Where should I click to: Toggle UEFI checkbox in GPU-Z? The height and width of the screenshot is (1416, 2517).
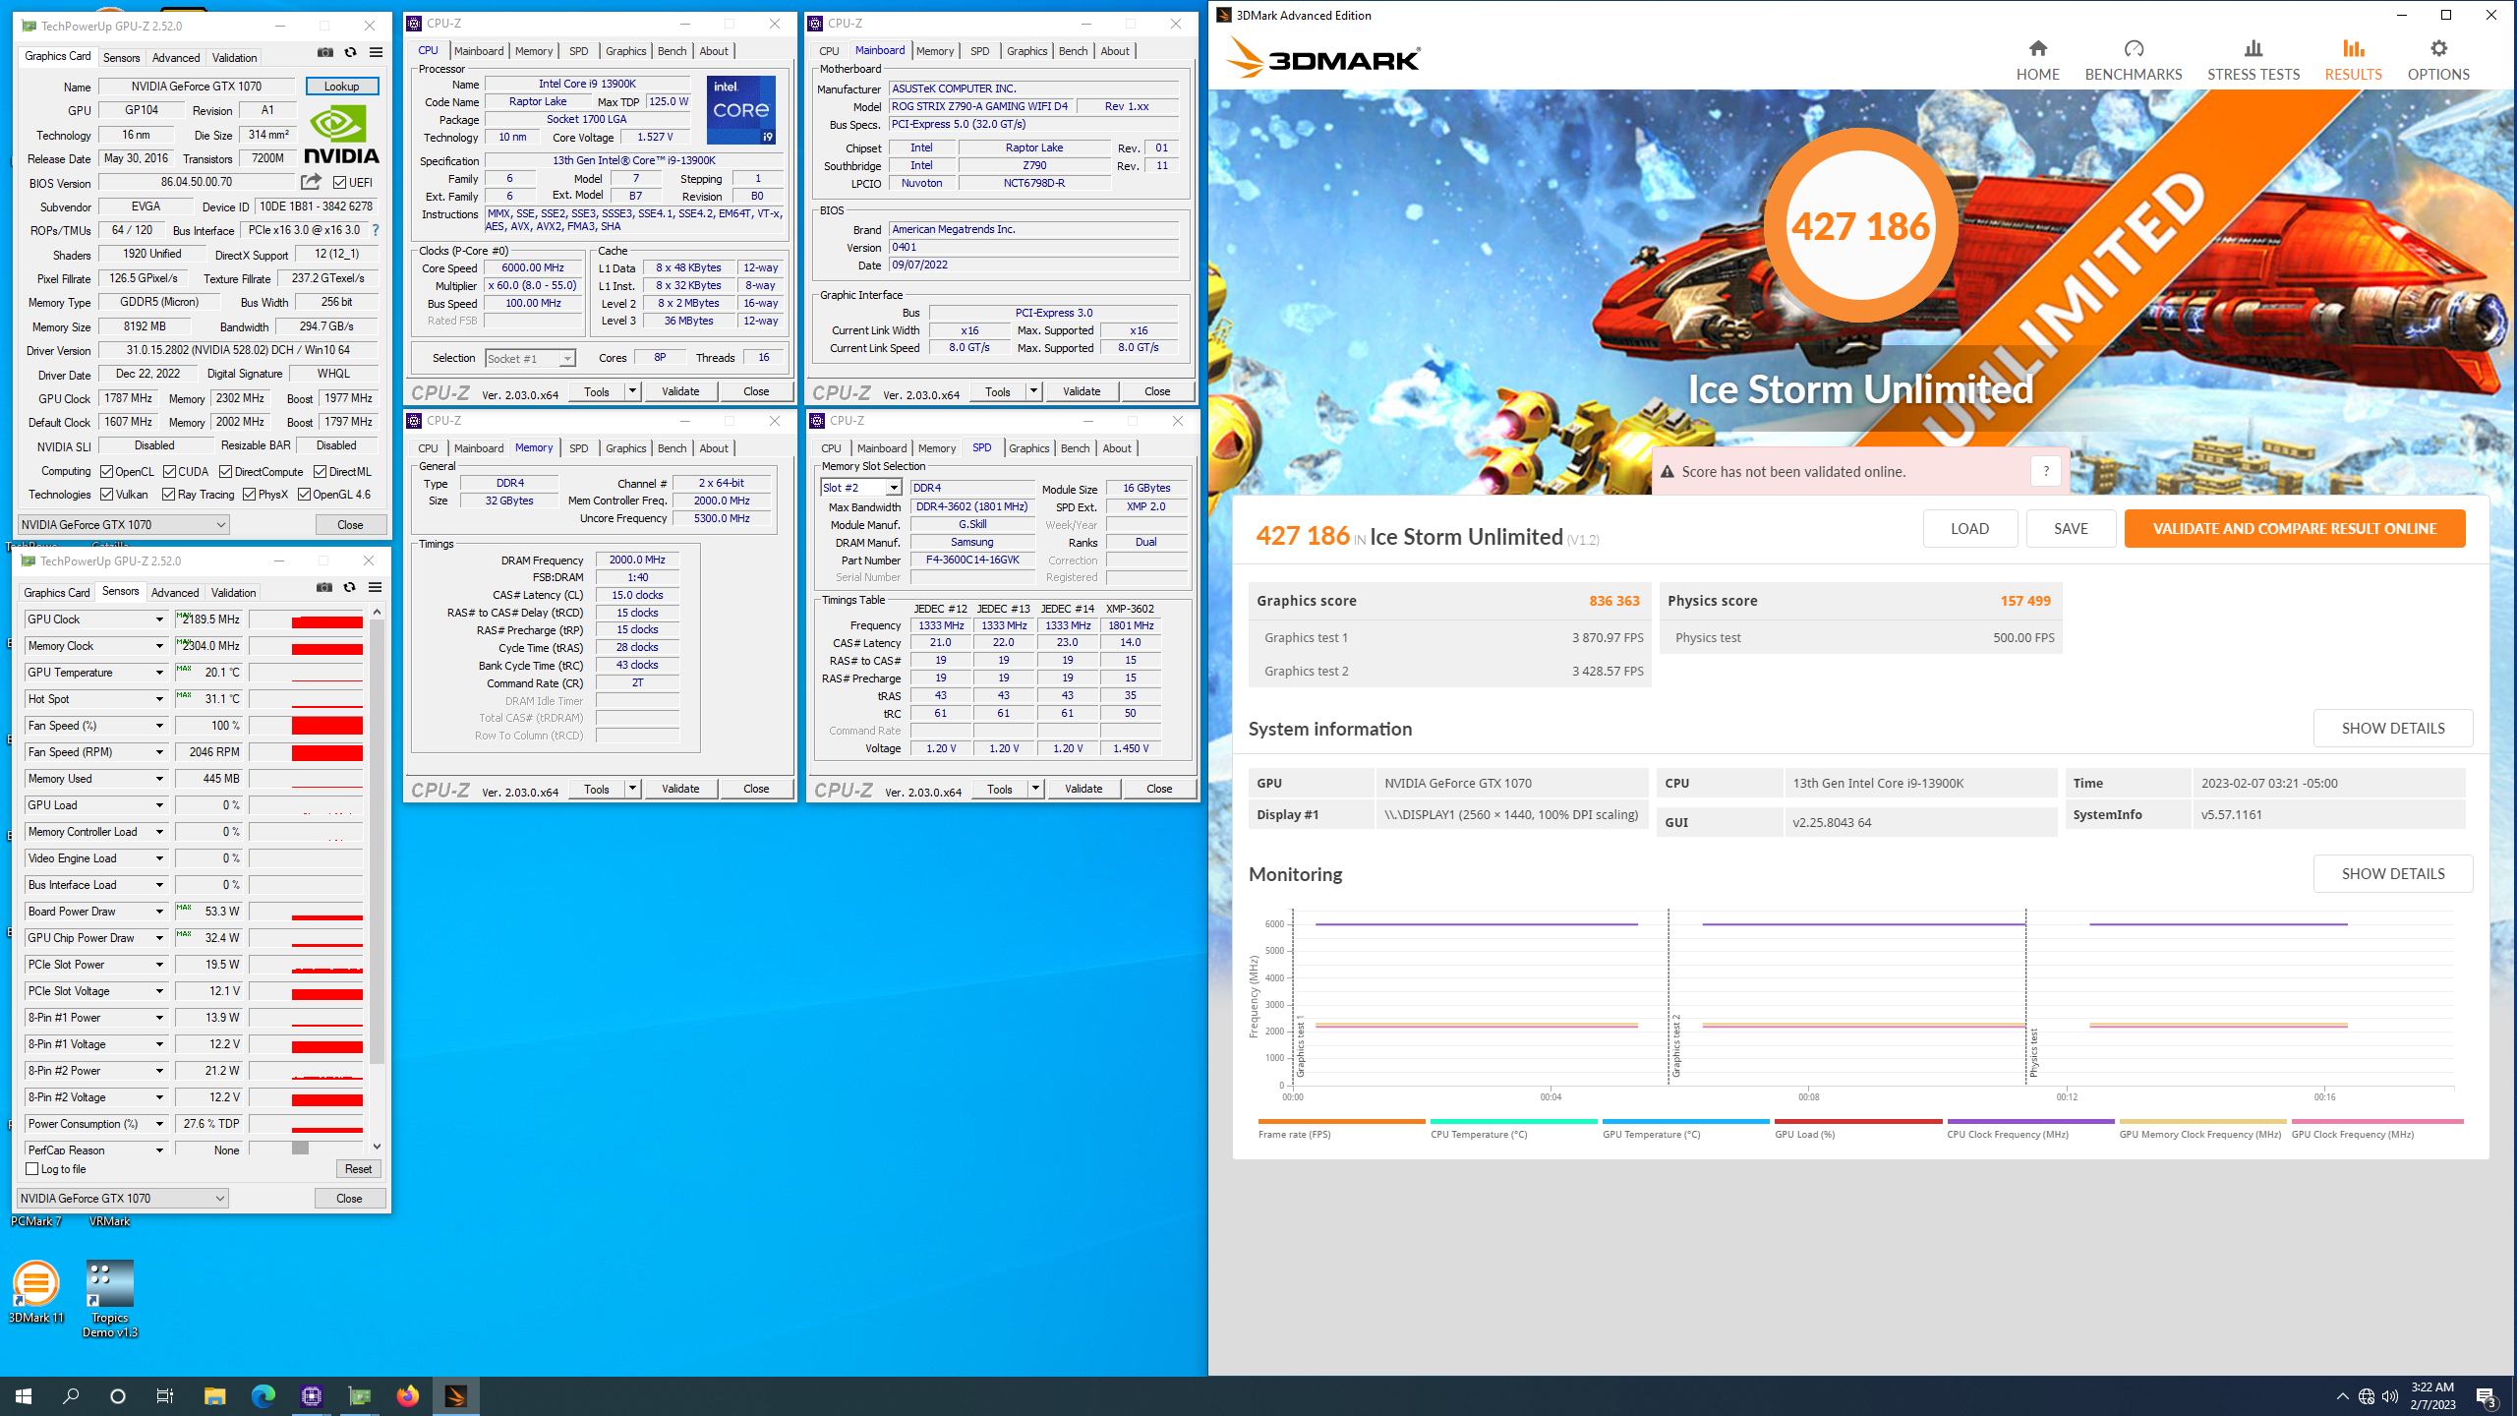pyautogui.click(x=339, y=183)
